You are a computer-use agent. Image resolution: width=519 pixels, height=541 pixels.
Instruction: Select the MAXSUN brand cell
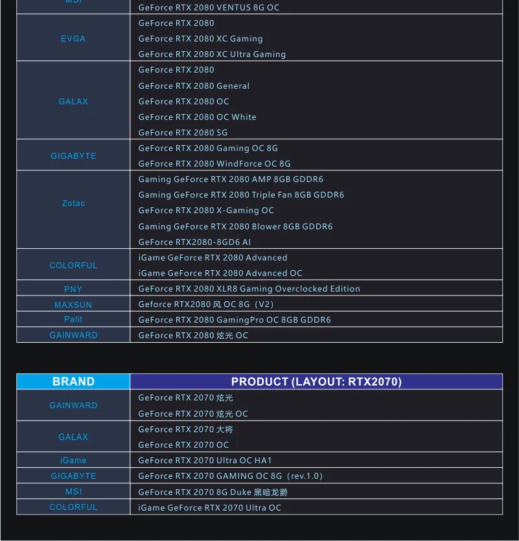(x=73, y=304)
